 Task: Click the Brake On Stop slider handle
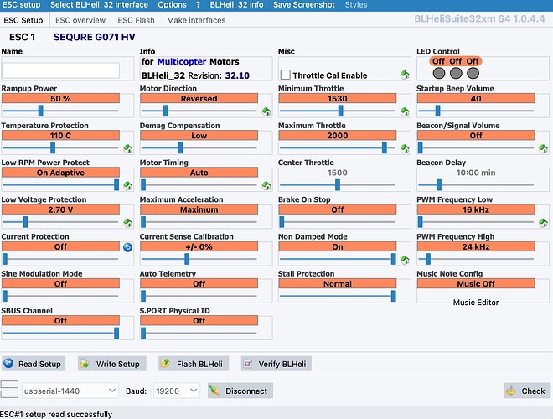click(x=282, y=222)
